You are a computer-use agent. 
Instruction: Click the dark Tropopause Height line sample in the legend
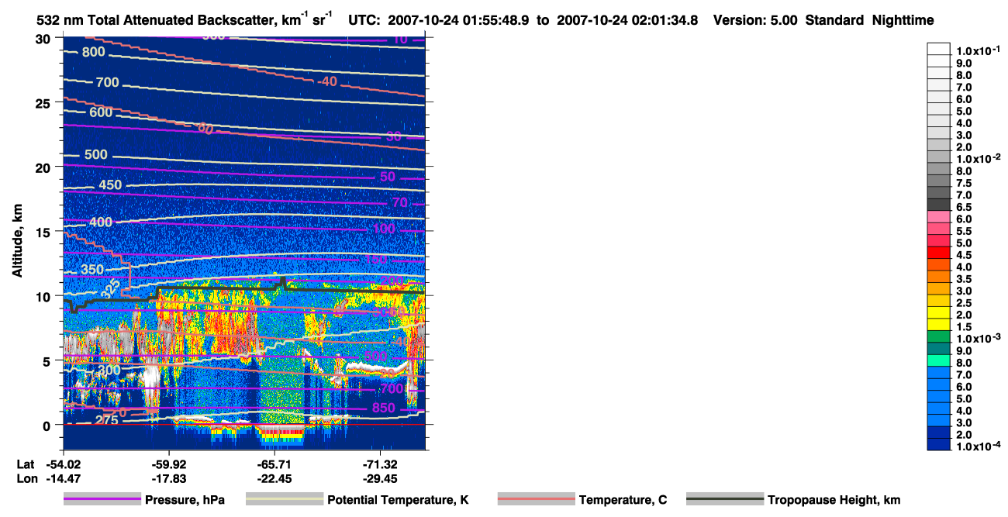(x=725, y=500)
